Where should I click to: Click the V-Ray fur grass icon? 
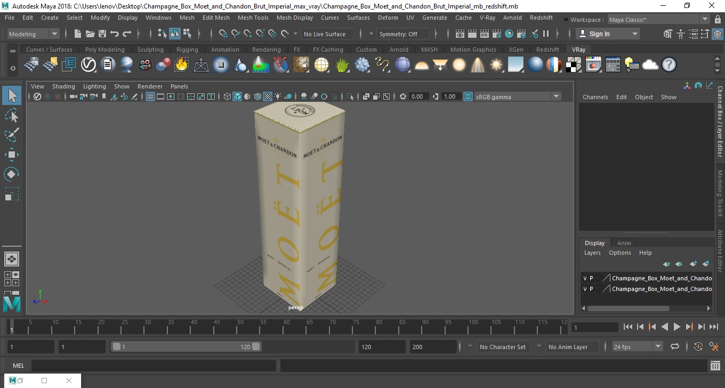(x=342, y=65)
